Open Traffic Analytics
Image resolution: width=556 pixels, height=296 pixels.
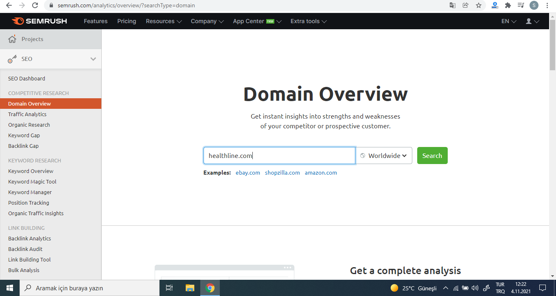click(x=27, y=114)
